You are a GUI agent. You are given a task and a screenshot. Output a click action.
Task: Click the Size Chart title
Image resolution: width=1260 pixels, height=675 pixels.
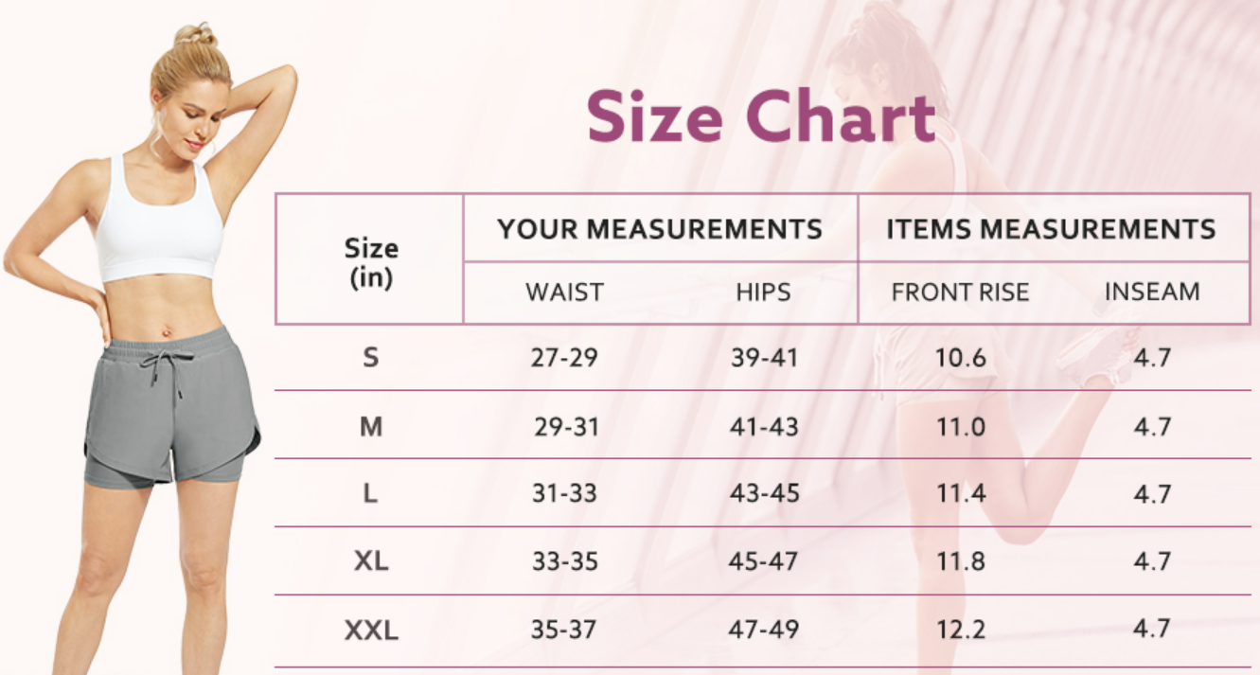(x=761, y=118)
